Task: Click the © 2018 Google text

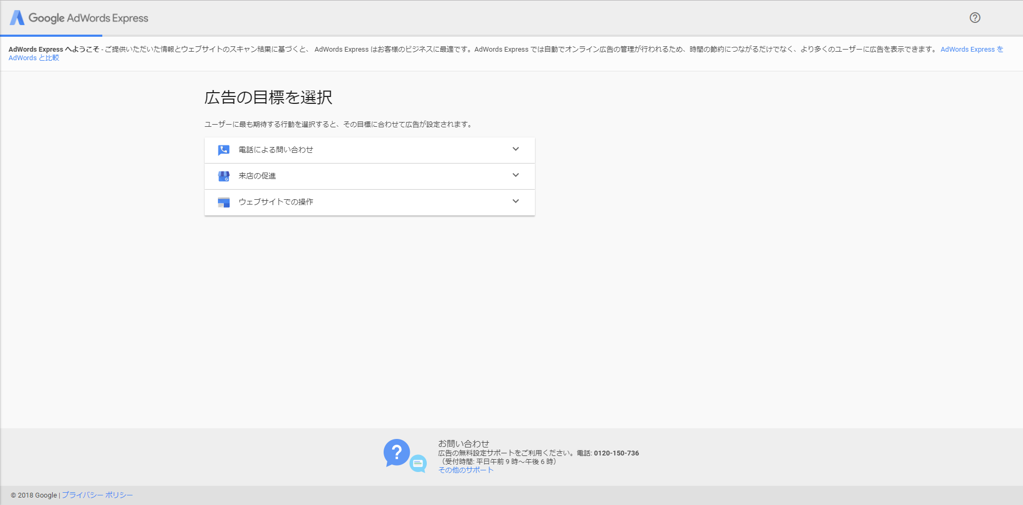Action: [x=34, y=495]
